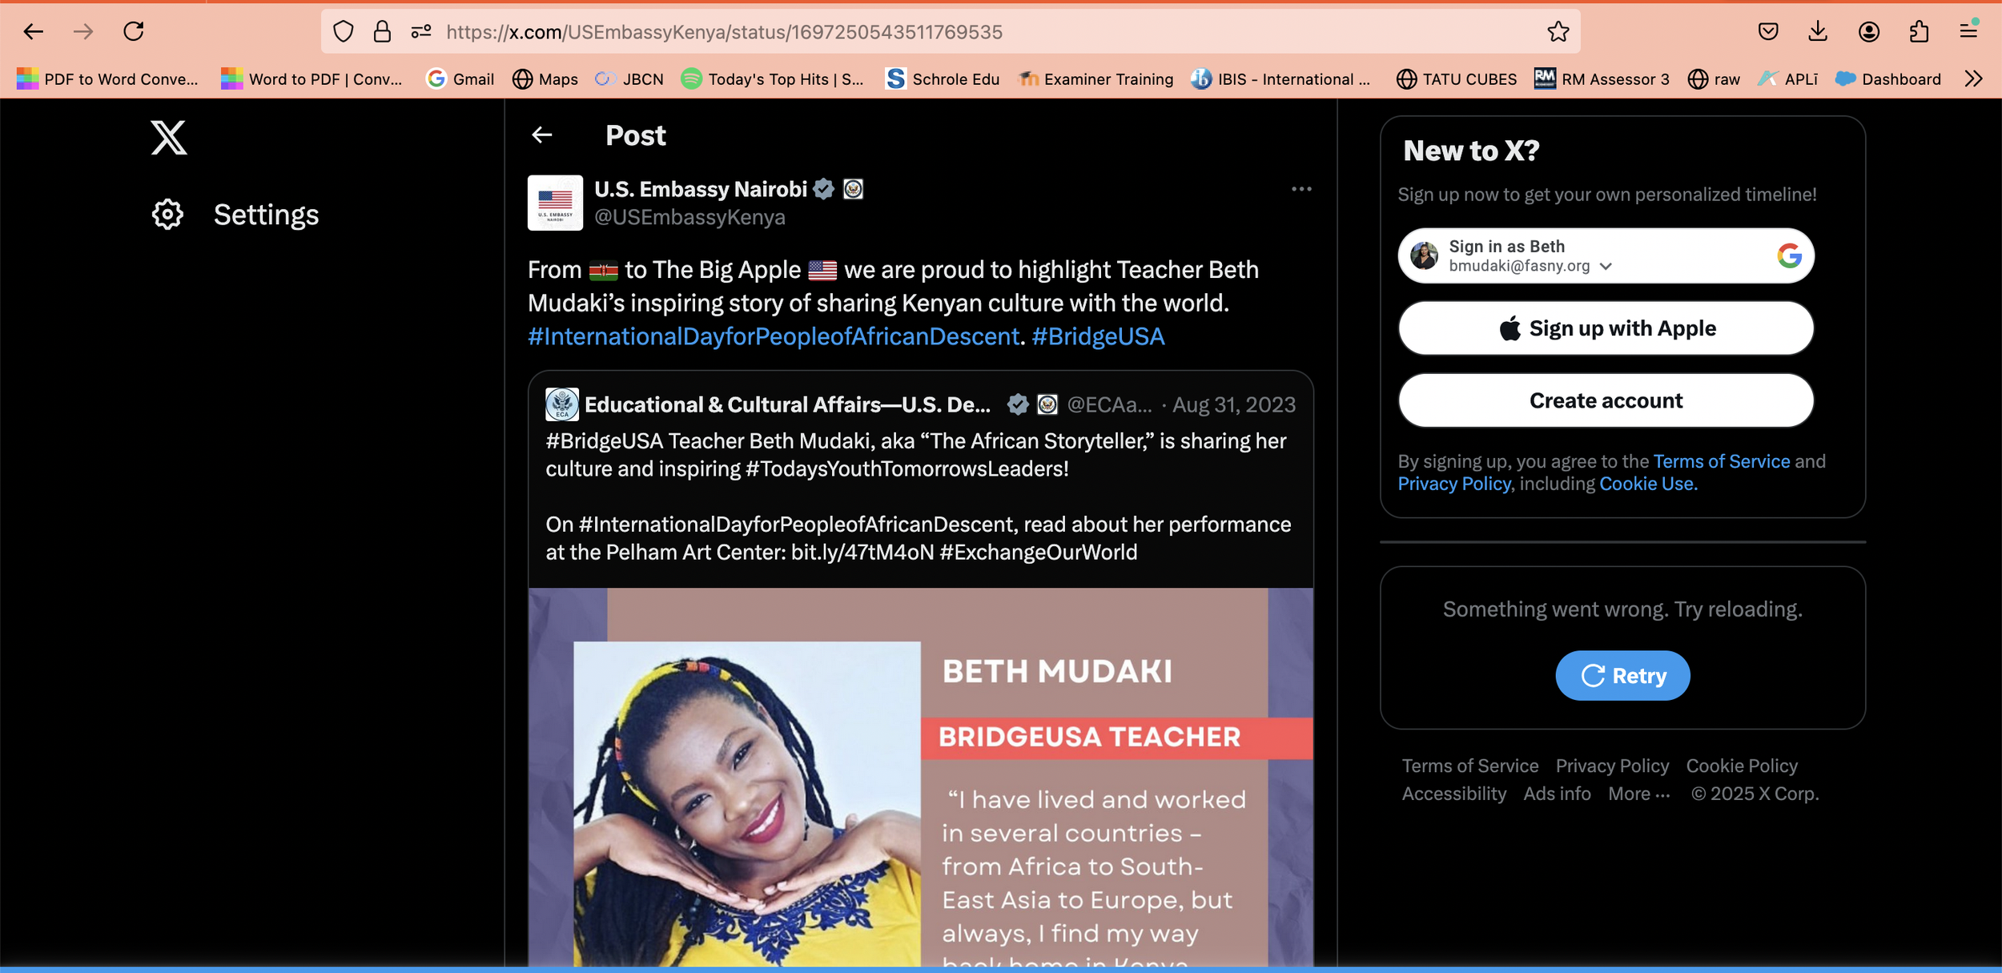
Task: Open Pocket save icon
Action: coord(1768,32)
